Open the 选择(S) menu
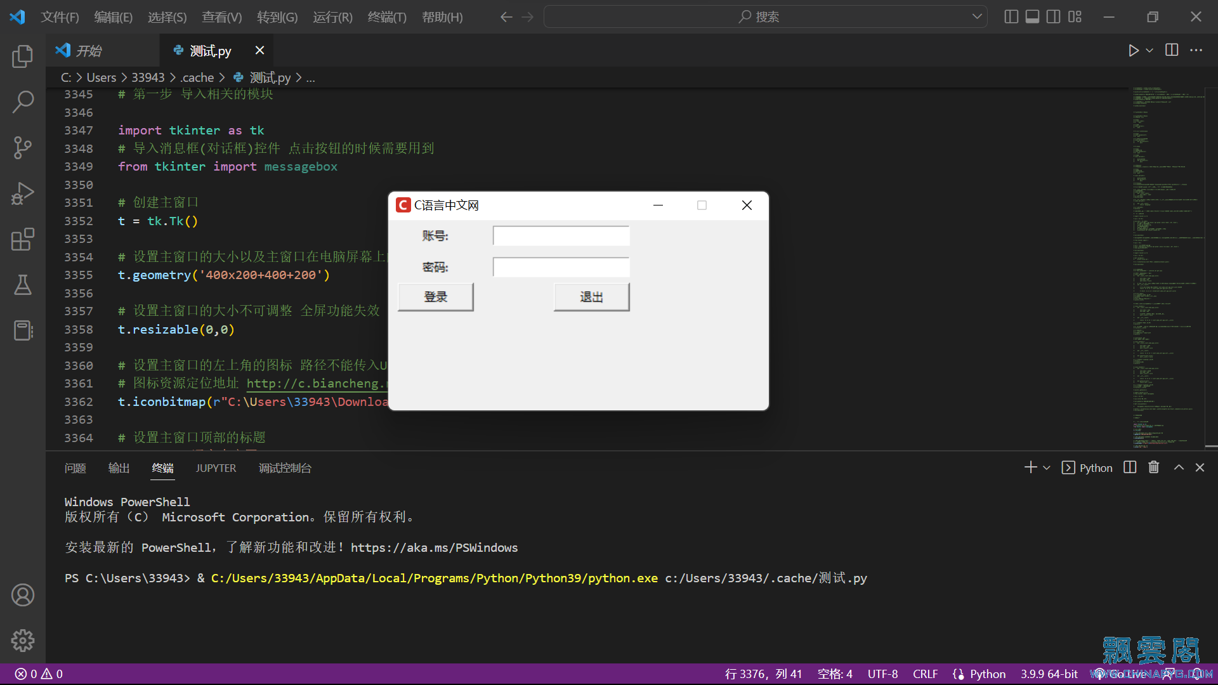 (x=167, y=17)
